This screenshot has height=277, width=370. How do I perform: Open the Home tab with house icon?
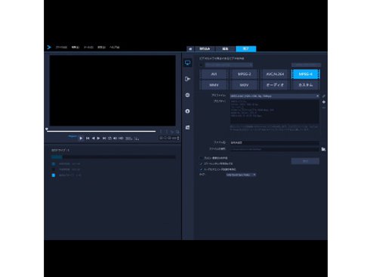click(x=190, y=49)
